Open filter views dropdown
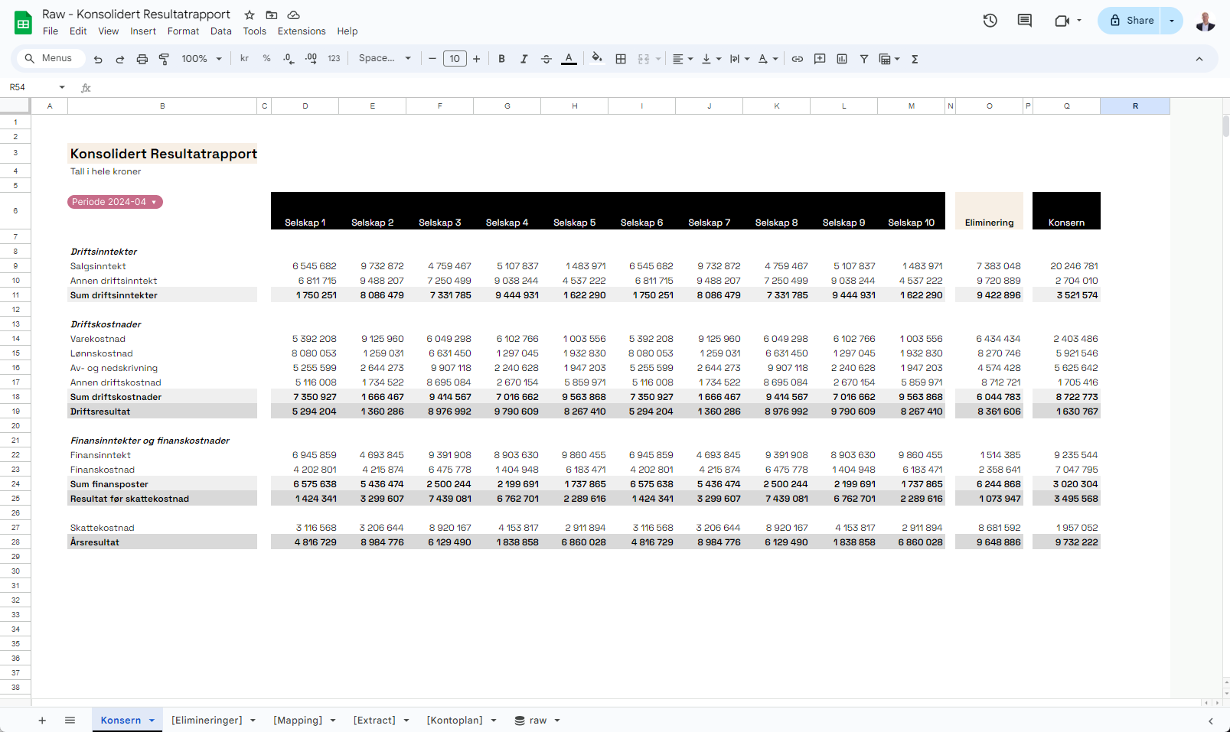This screenshot has width=1230, height=732. 889,59
